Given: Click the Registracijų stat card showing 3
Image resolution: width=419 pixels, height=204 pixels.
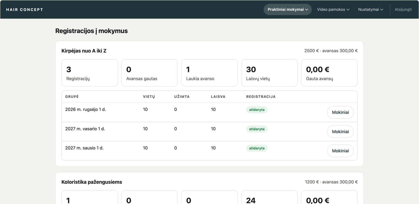Looking at the screenshot, I should tap(90, 73).
